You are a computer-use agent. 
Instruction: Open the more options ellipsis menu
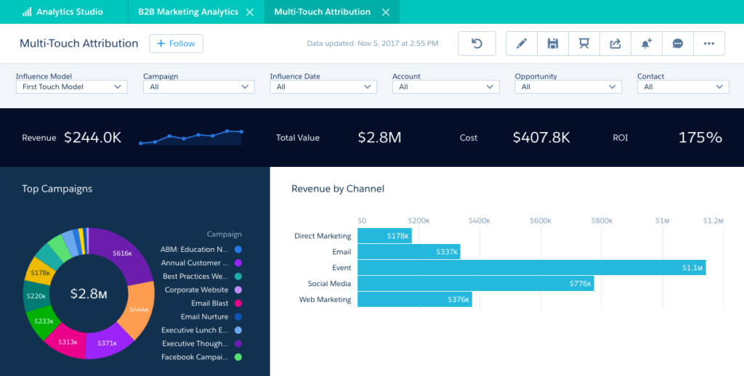point(709,44)
